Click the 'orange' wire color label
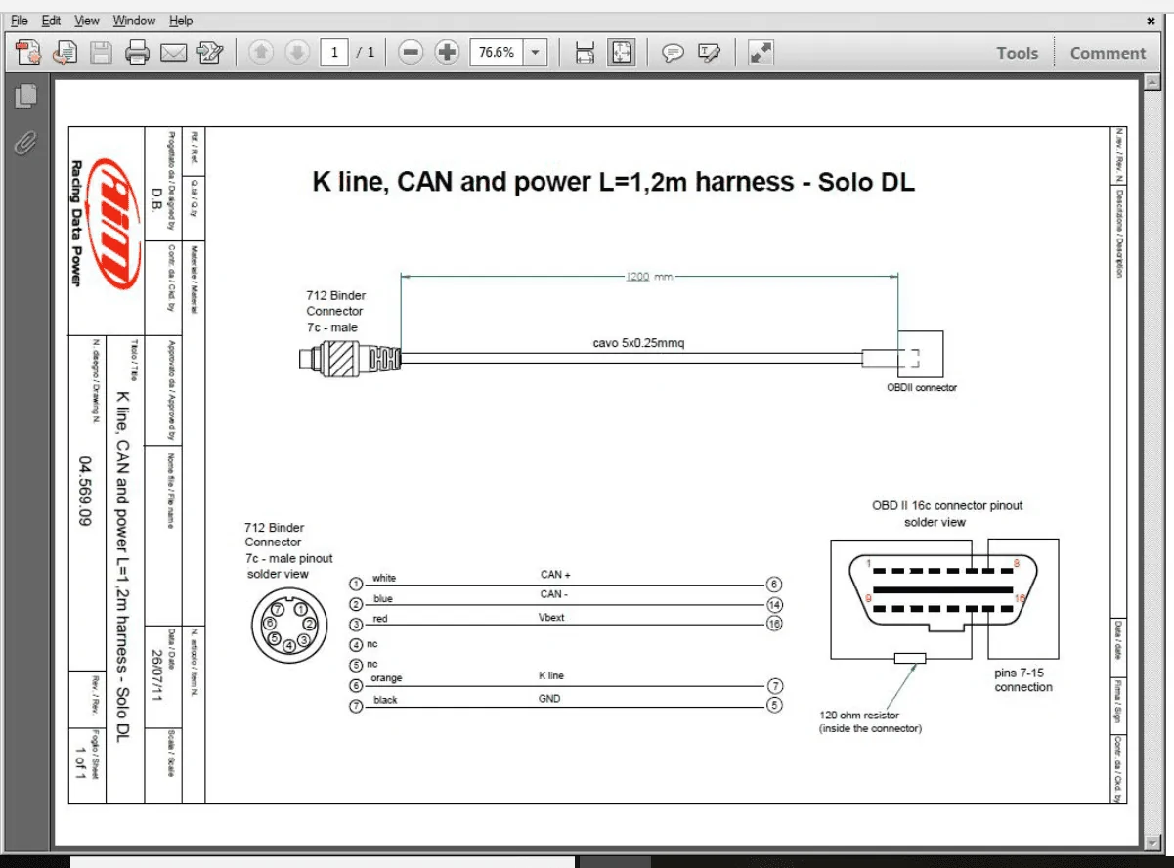 point(386,678)
